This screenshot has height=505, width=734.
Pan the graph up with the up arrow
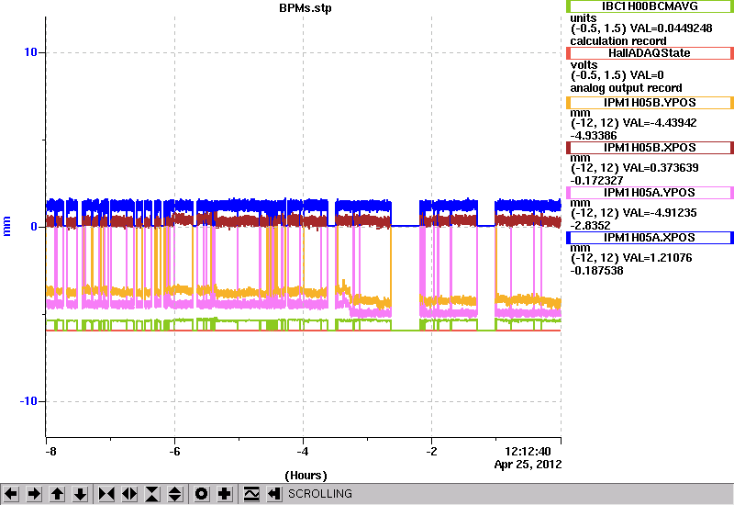point(57,494)
